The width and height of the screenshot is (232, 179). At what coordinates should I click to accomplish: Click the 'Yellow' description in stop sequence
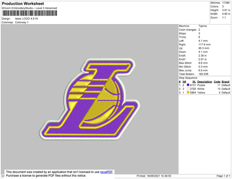coord(201,93)
